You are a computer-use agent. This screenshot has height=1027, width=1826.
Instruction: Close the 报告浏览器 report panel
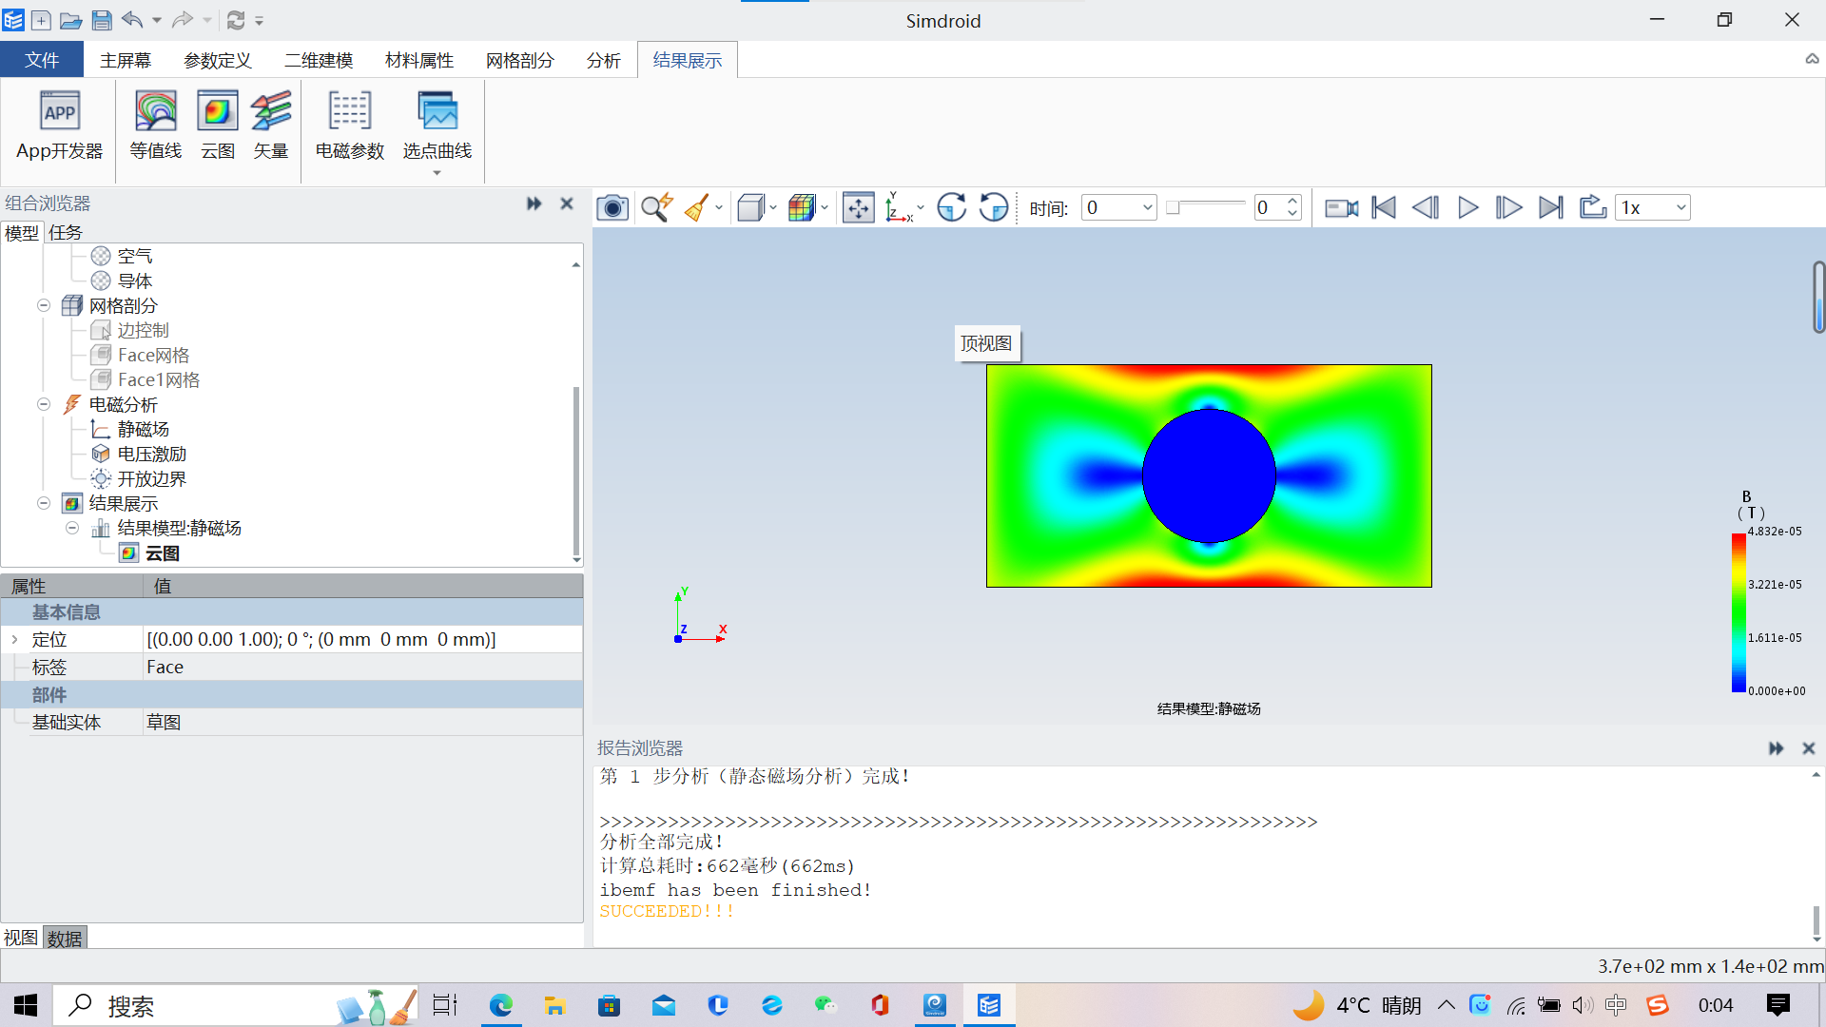tap(1809, 748)
